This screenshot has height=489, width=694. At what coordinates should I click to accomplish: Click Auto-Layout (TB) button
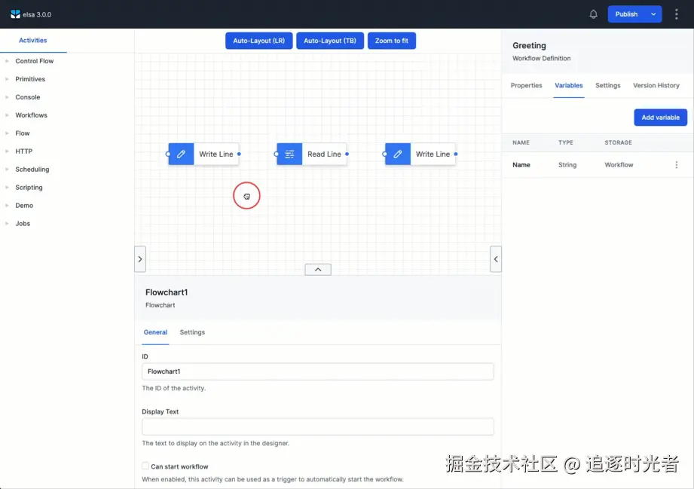pos(330,41)
